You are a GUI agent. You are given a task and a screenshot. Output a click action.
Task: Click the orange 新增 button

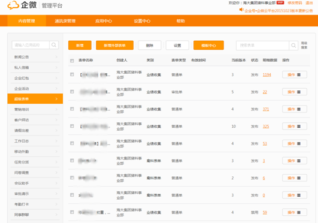(x=80, y=46)
